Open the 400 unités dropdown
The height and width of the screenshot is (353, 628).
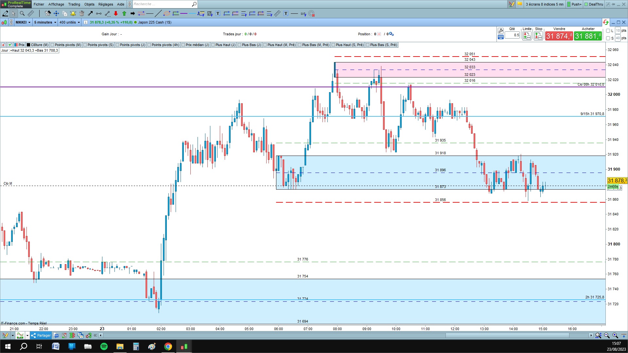pos(70,22)
